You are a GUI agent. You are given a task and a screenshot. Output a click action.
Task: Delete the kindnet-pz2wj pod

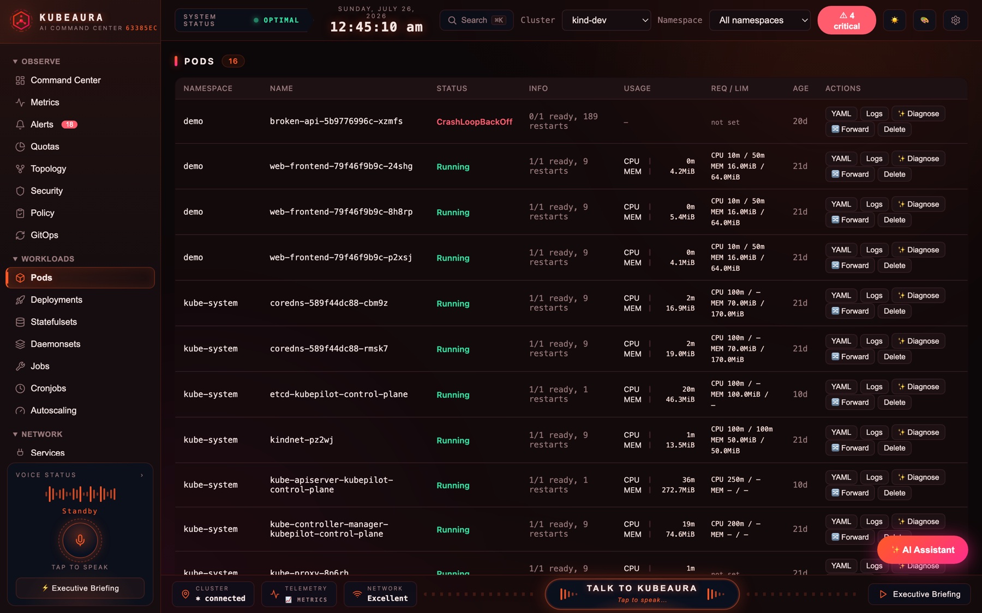[894, 448]
